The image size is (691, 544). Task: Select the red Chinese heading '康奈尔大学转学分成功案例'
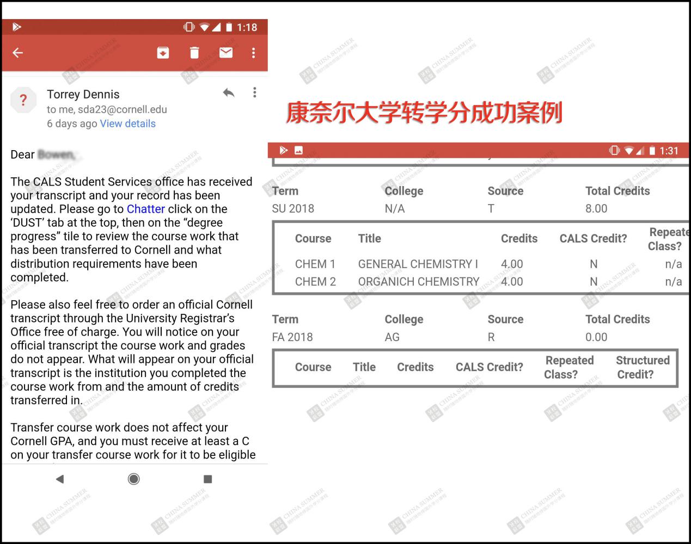(x=424, y=113)
